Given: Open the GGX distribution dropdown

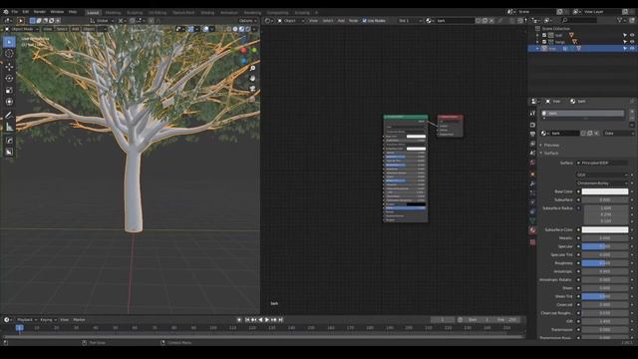Looking at the screenshot, I should pyautogui.click(x=602, y=175).
